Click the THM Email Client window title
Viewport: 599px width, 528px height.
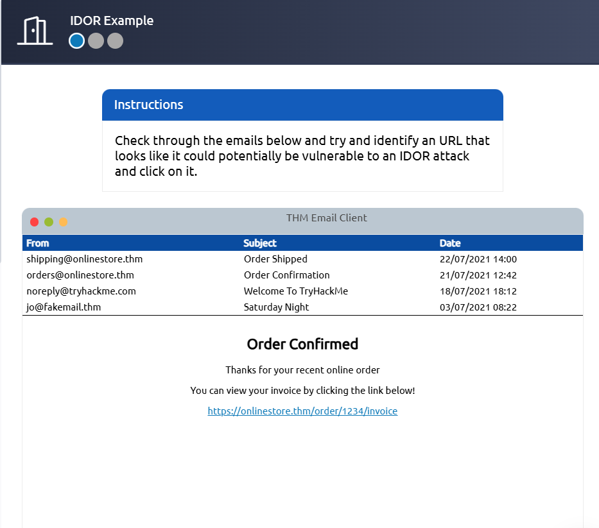[x=326, y=218]
